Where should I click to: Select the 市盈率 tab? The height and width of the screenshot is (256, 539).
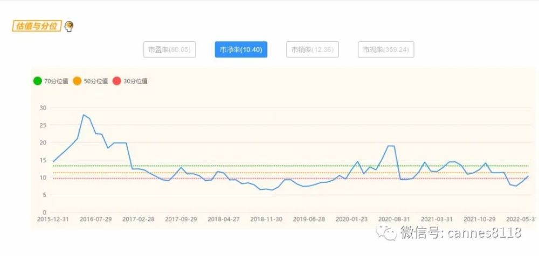point(169,49)
